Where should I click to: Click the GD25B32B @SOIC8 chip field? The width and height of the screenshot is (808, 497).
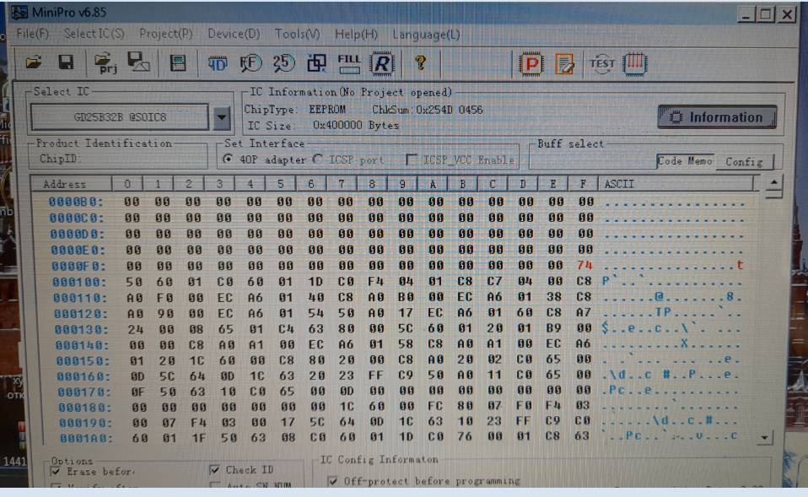tap(120, 117)
